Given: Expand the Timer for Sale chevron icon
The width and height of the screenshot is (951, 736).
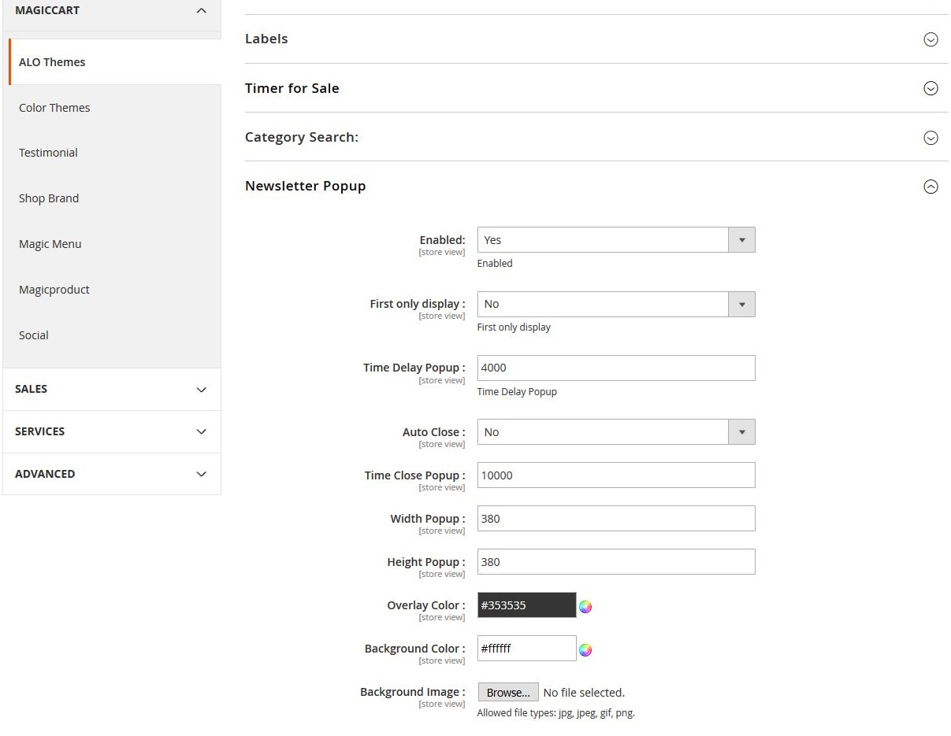Looking at the screenshot, I should coord(931,88).
